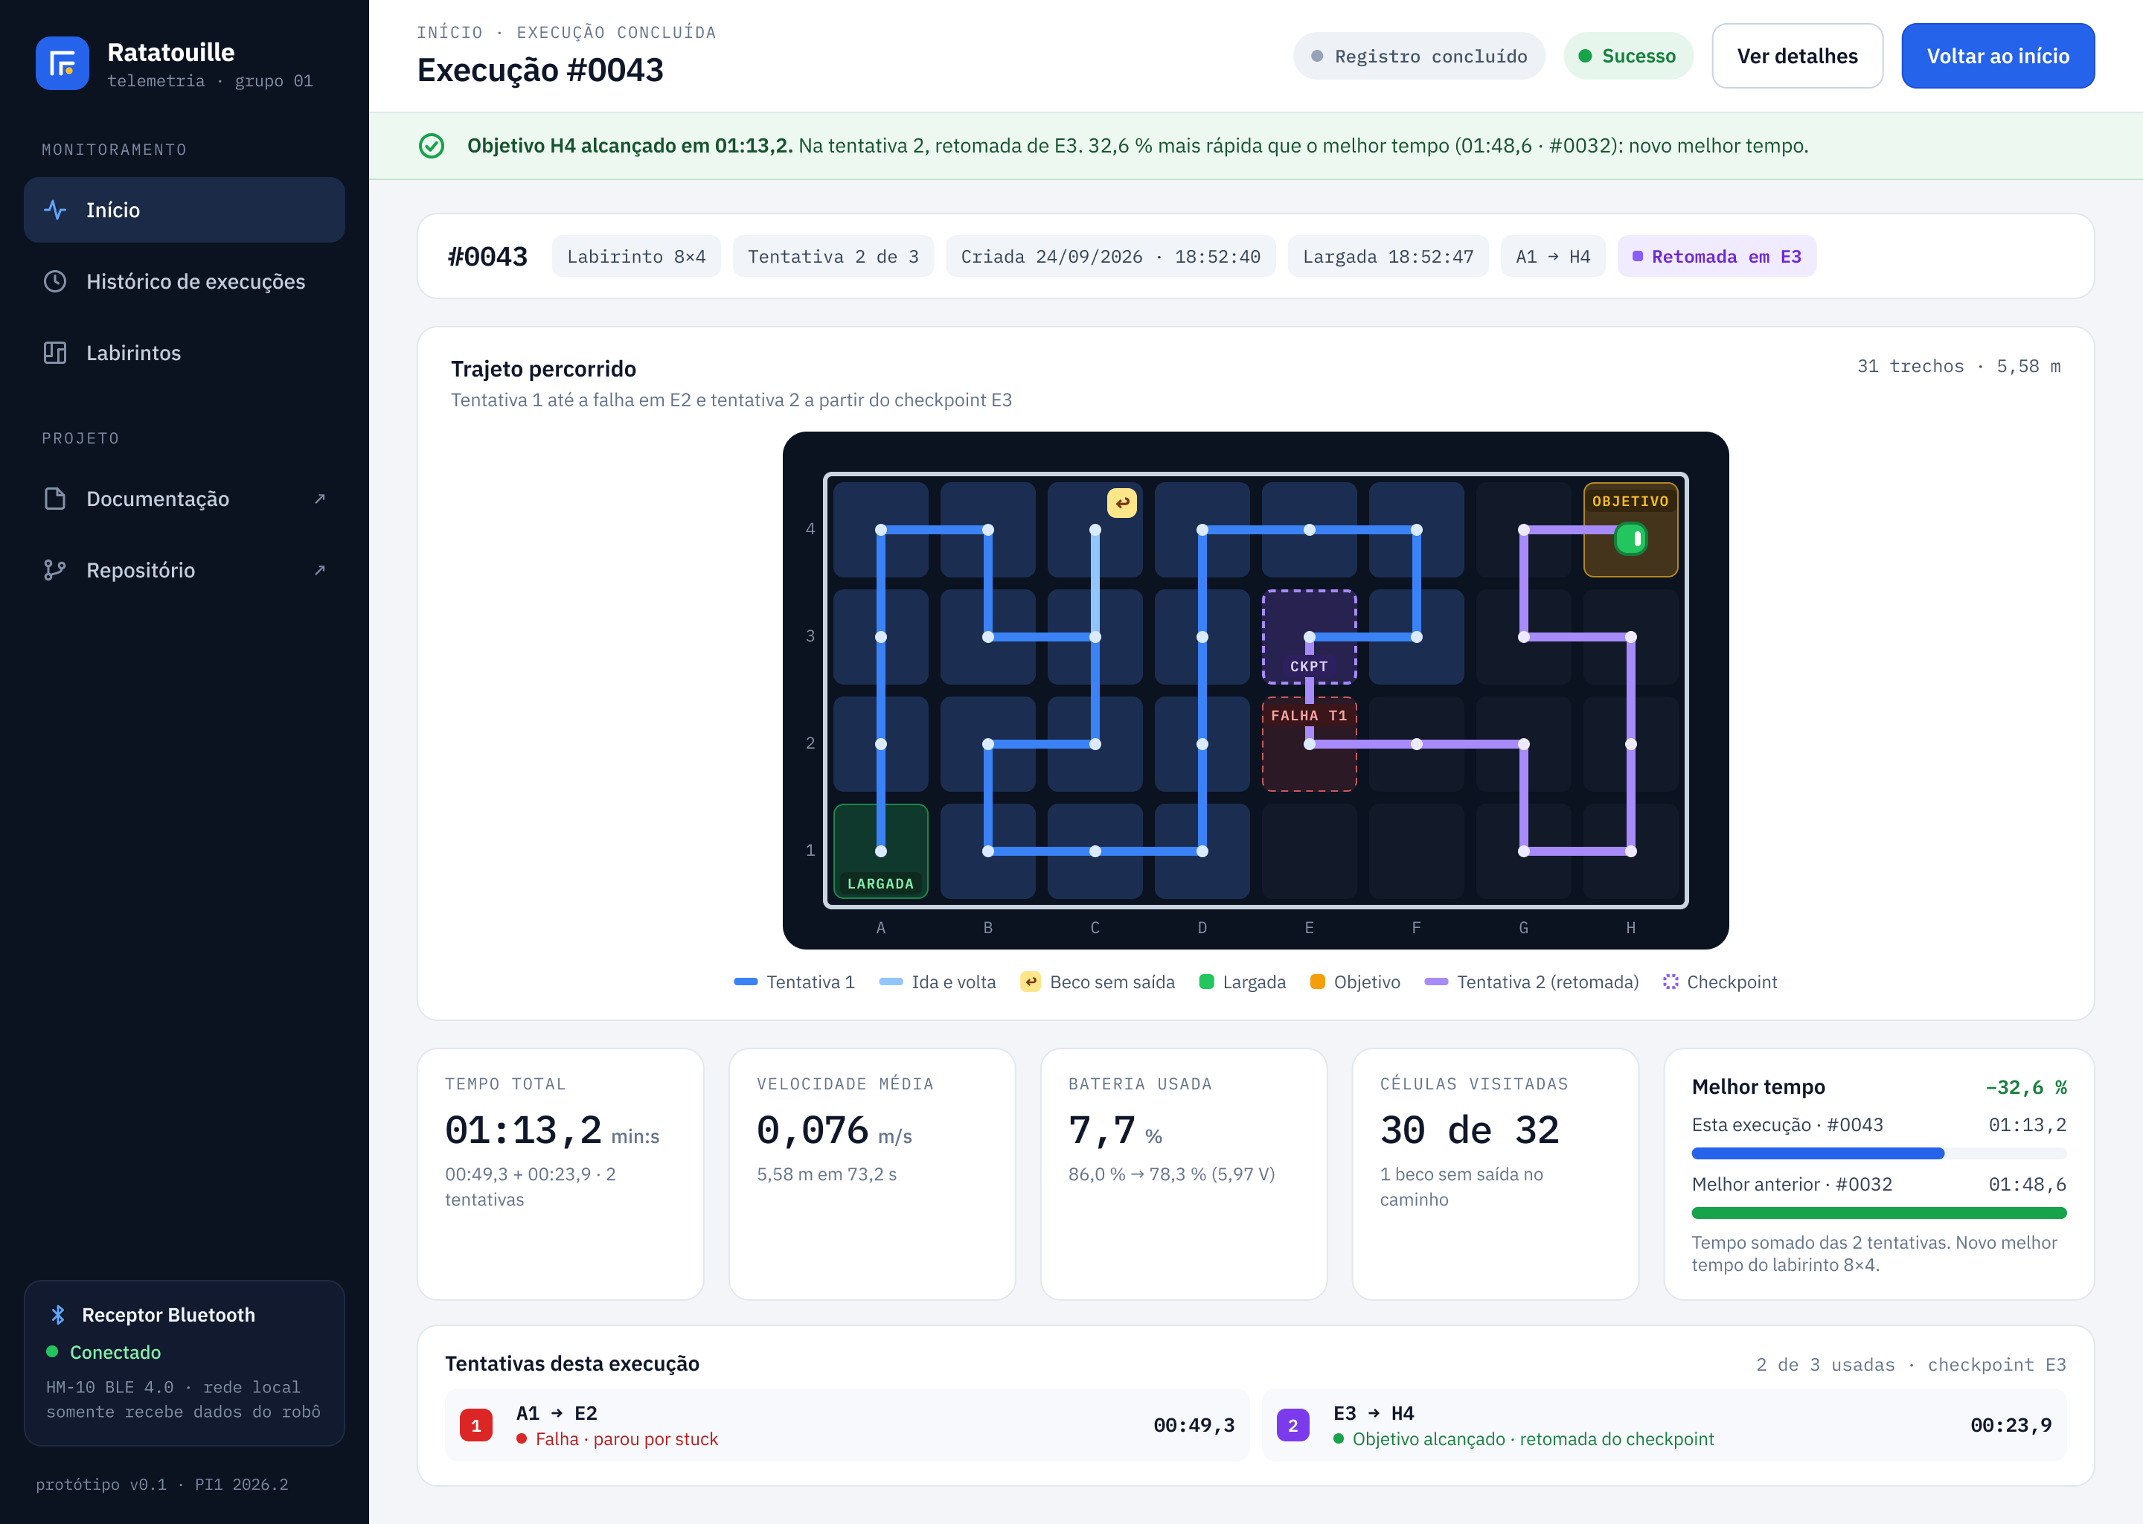Click the FALHA T1 cell in maze

point(1309,743)
